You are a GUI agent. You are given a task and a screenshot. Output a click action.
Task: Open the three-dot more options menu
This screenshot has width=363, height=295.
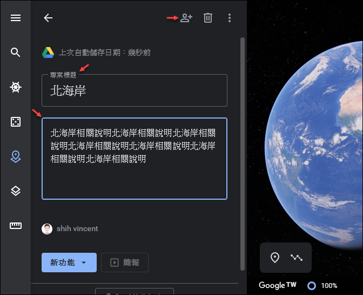click(230, 18)
